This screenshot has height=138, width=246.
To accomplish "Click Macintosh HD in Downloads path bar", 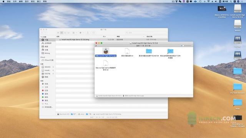I will [63, 114].
